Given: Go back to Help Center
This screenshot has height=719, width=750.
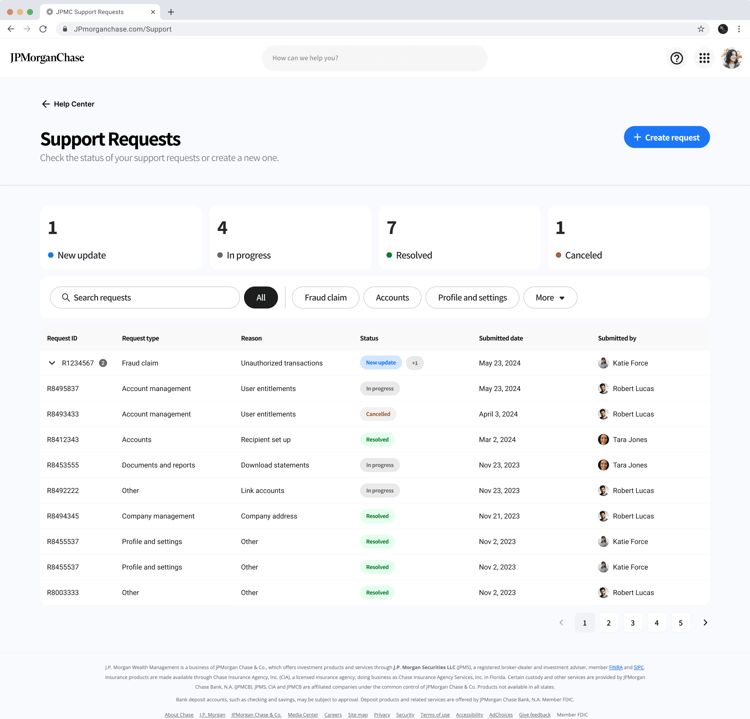Looking at the screenshot, I should point(68,104).
